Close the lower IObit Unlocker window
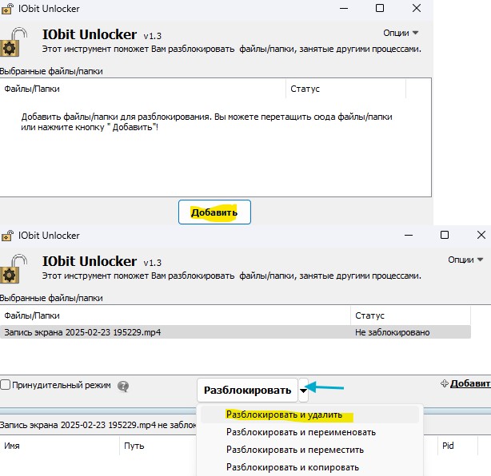This screenshot has height=476, width=491. [481, 235]
